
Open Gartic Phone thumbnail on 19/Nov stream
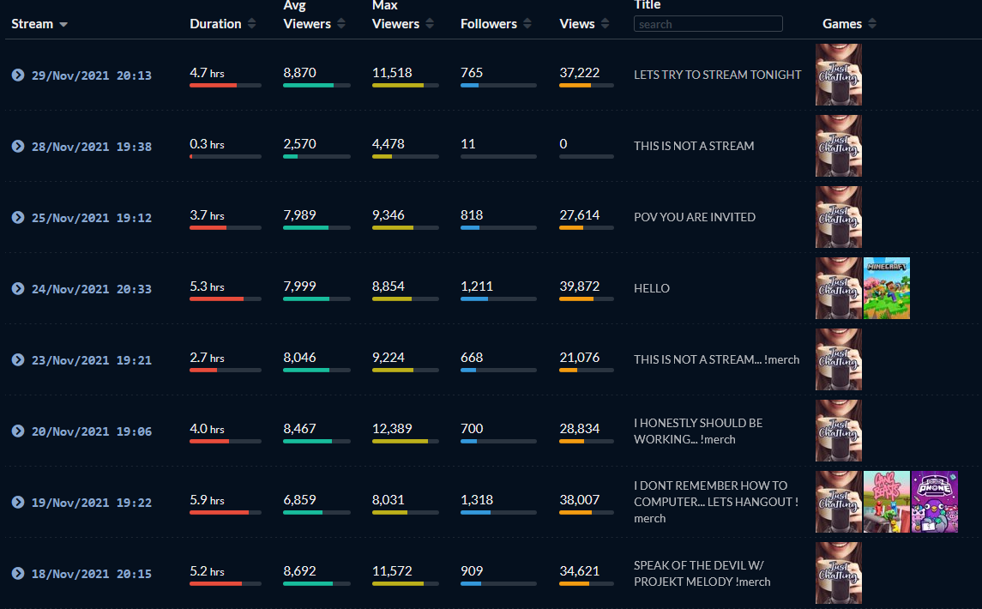coord(935,502)
